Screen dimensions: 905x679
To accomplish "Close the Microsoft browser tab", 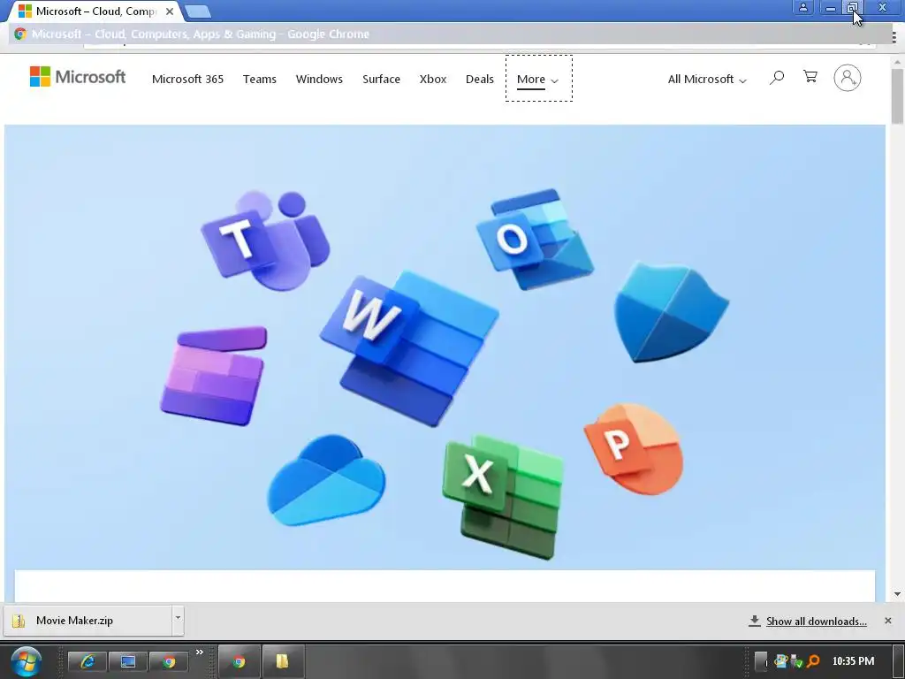I will pos(170,11).
